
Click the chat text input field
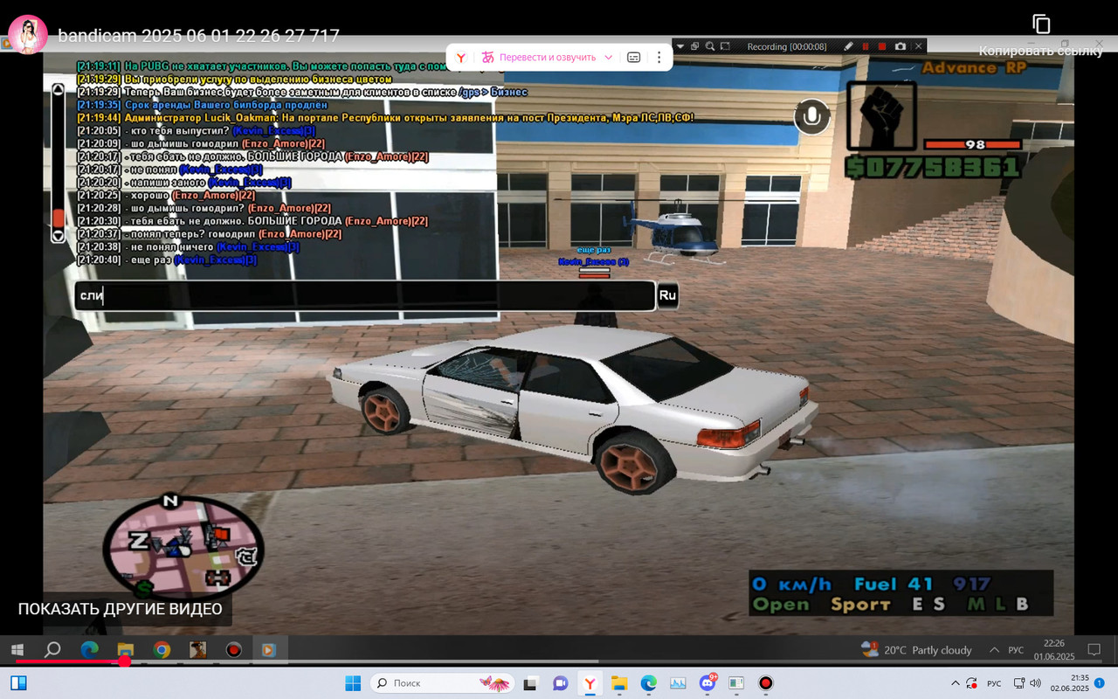tap(365, 295)
